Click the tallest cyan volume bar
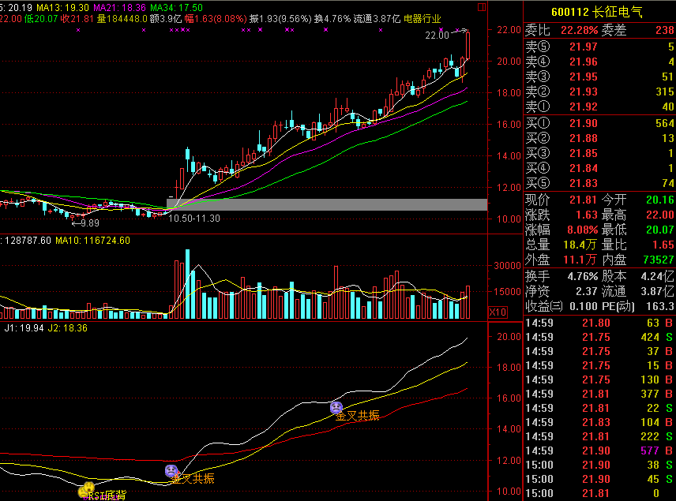Screen dimensions: 676x501 point(187,284)
